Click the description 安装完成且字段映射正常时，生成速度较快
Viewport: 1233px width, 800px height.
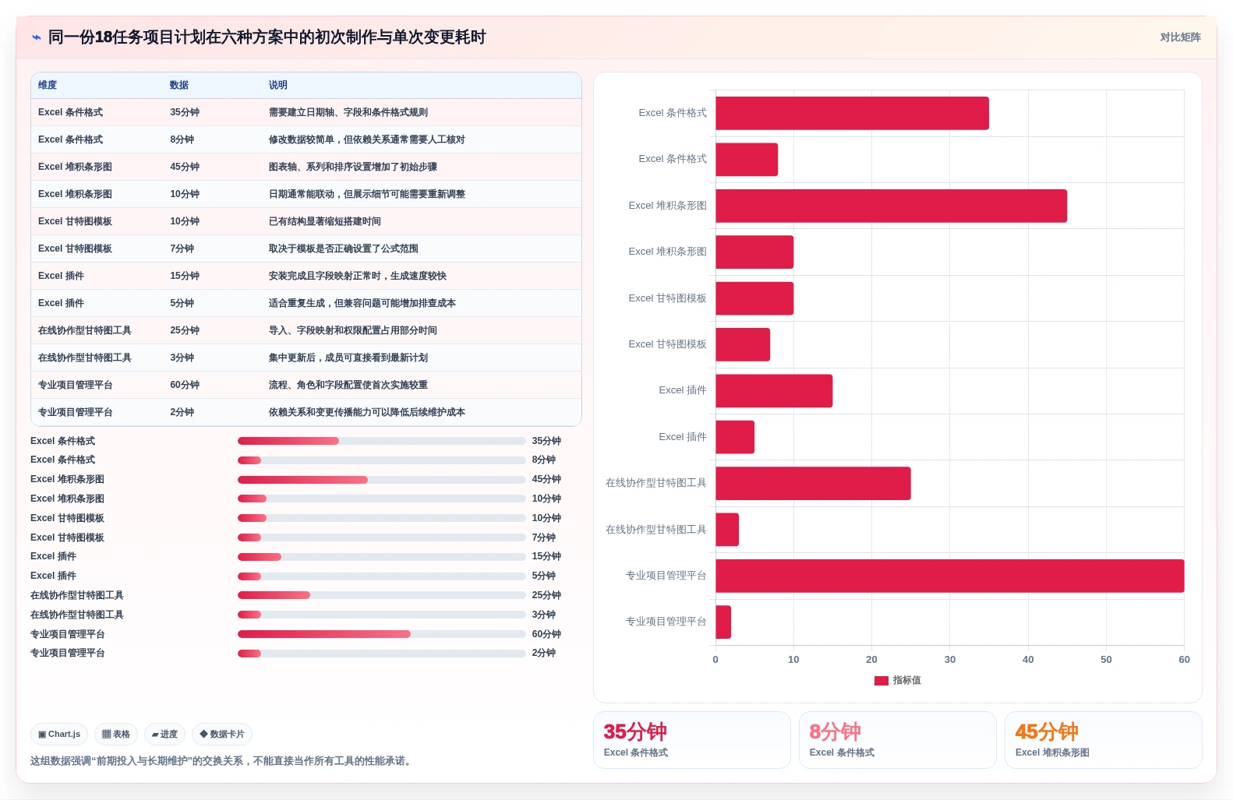click(358, 276)
